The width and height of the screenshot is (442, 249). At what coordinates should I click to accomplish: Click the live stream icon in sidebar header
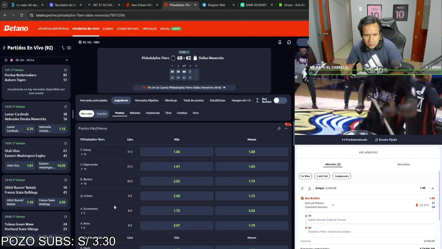[x=69, y=48]
